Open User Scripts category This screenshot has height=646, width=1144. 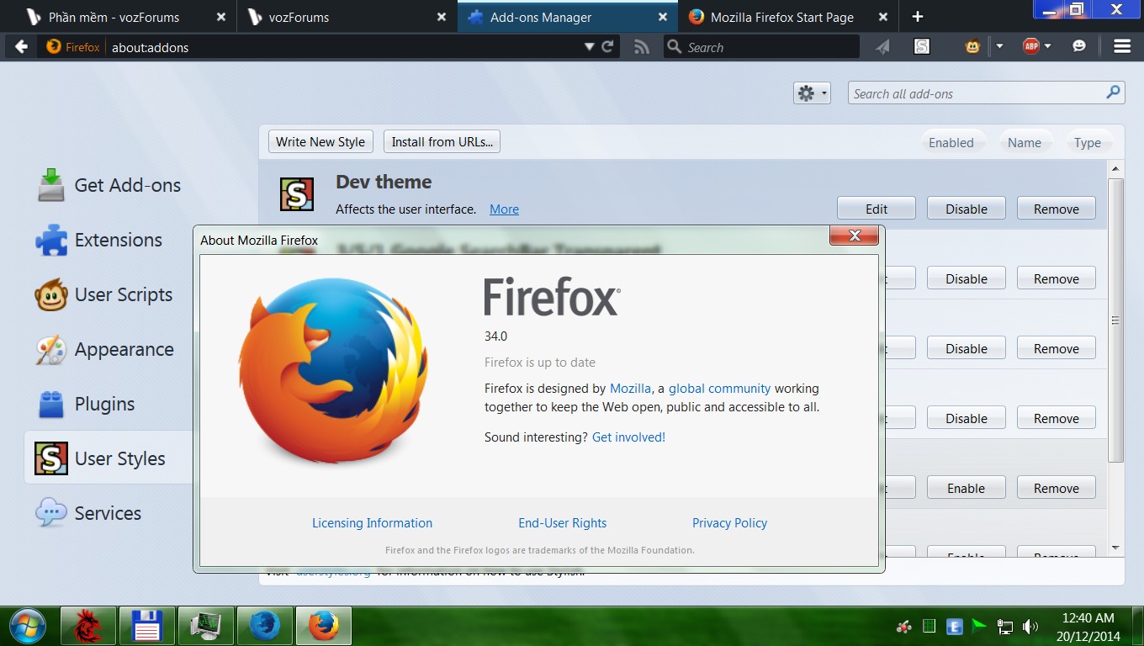(x=109, y=294)
